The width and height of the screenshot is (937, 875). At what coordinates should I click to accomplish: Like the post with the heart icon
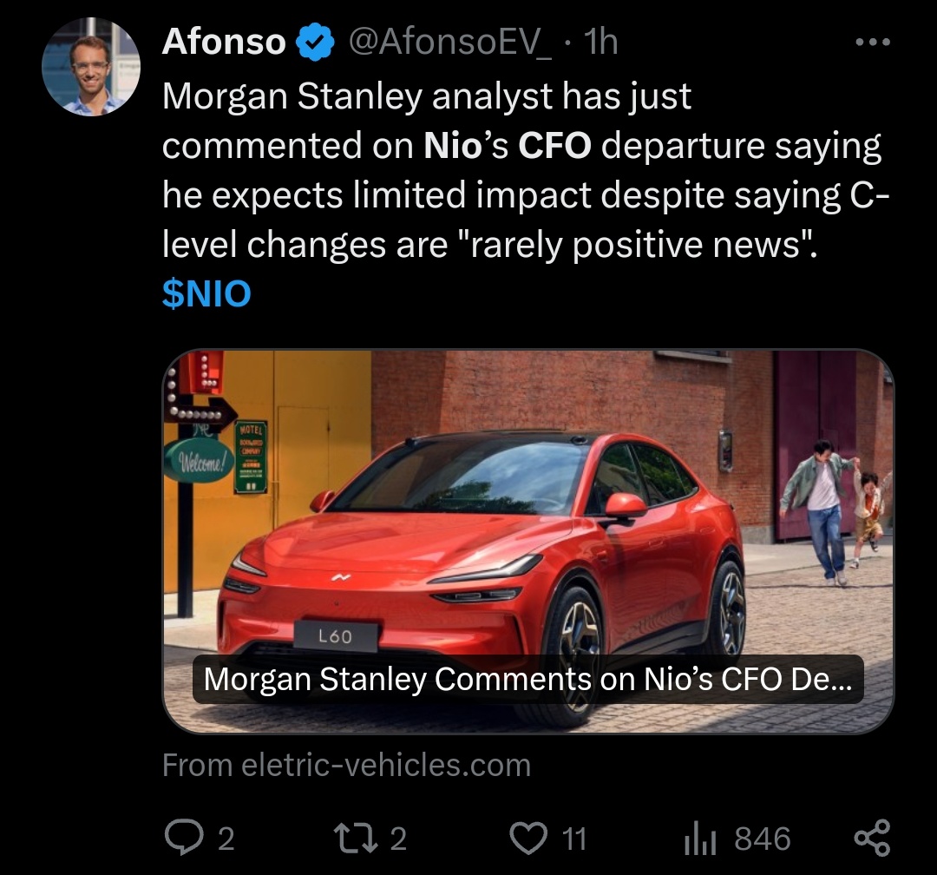pyautogui.click(x=528, y=838)
